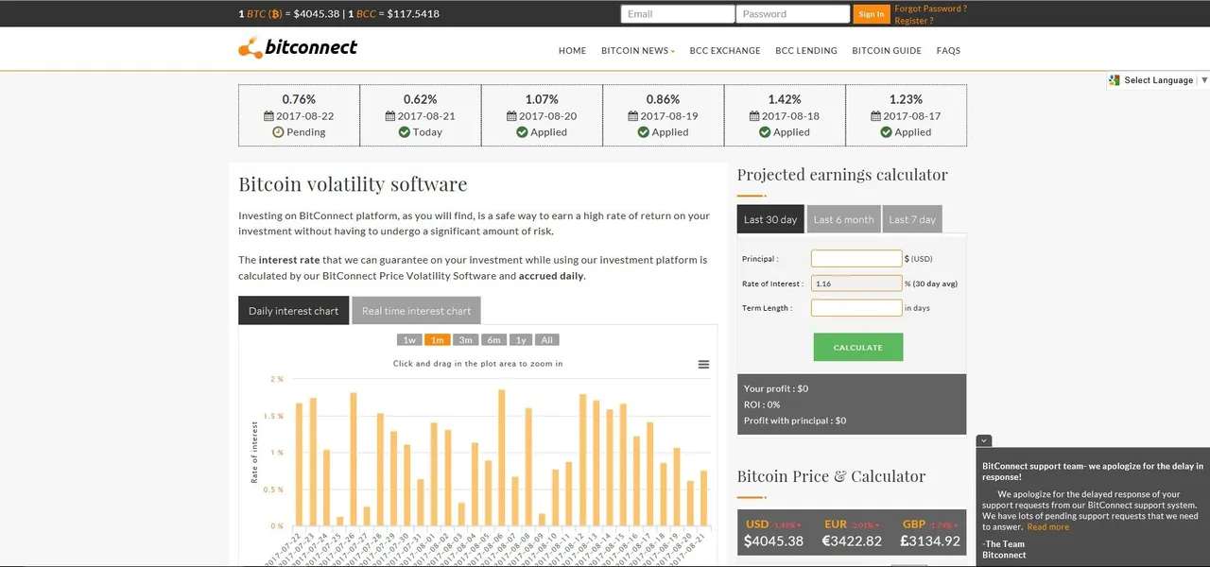The width and height of the screenshot is (1210, 567).
Task: Switch to Real time interest chart tab
Action: click(x=416, y=311)
